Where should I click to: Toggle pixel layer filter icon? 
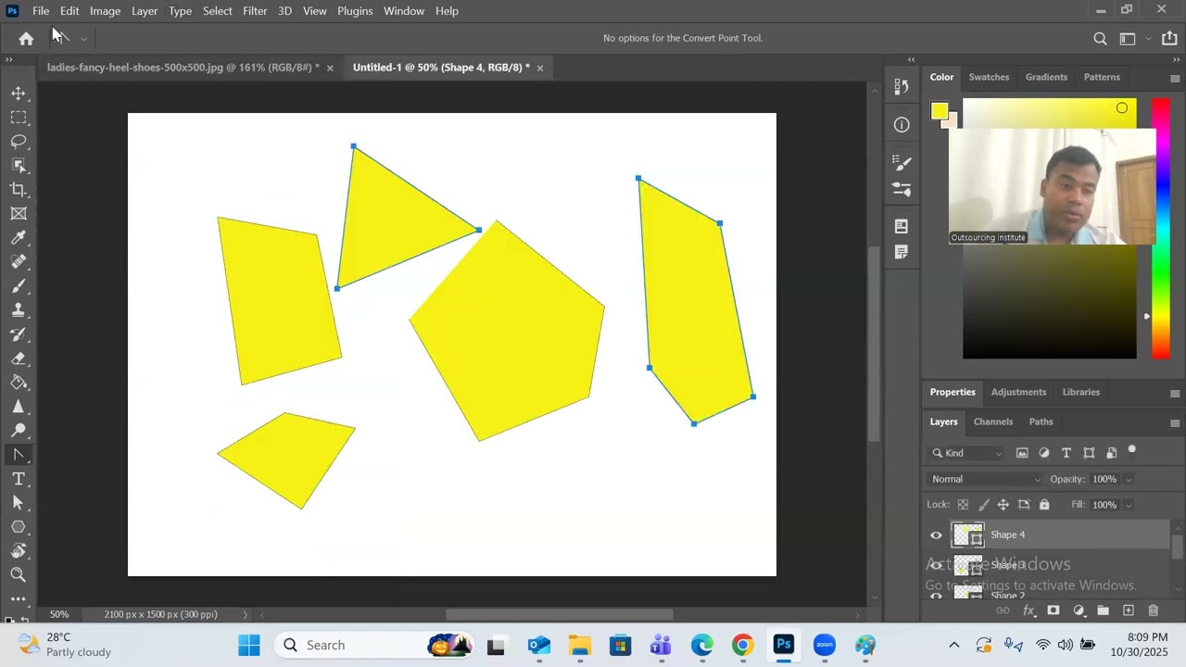coord(1022,453)
